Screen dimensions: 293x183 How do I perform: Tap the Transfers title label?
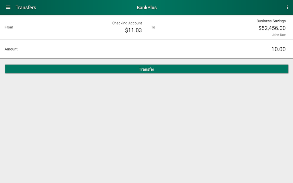pos(26,7)
